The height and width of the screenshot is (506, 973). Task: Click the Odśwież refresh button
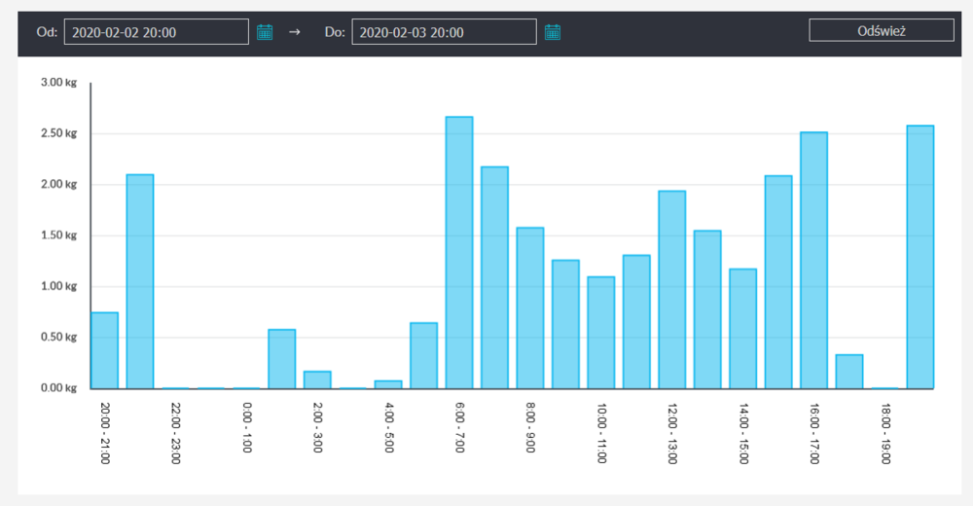tap(882, 30)
